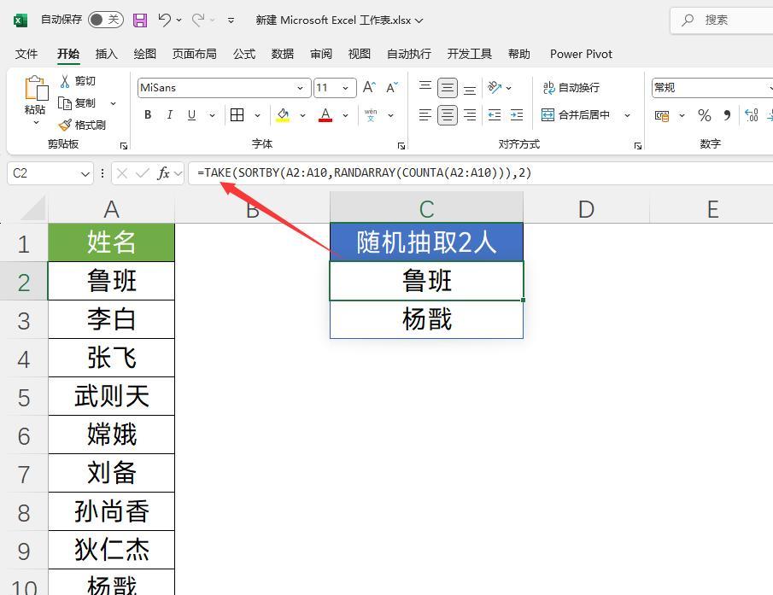The height and width of the screenshot is (595, 773).
Task: Click inside the formula bar
Action: (x=481, y=173)
